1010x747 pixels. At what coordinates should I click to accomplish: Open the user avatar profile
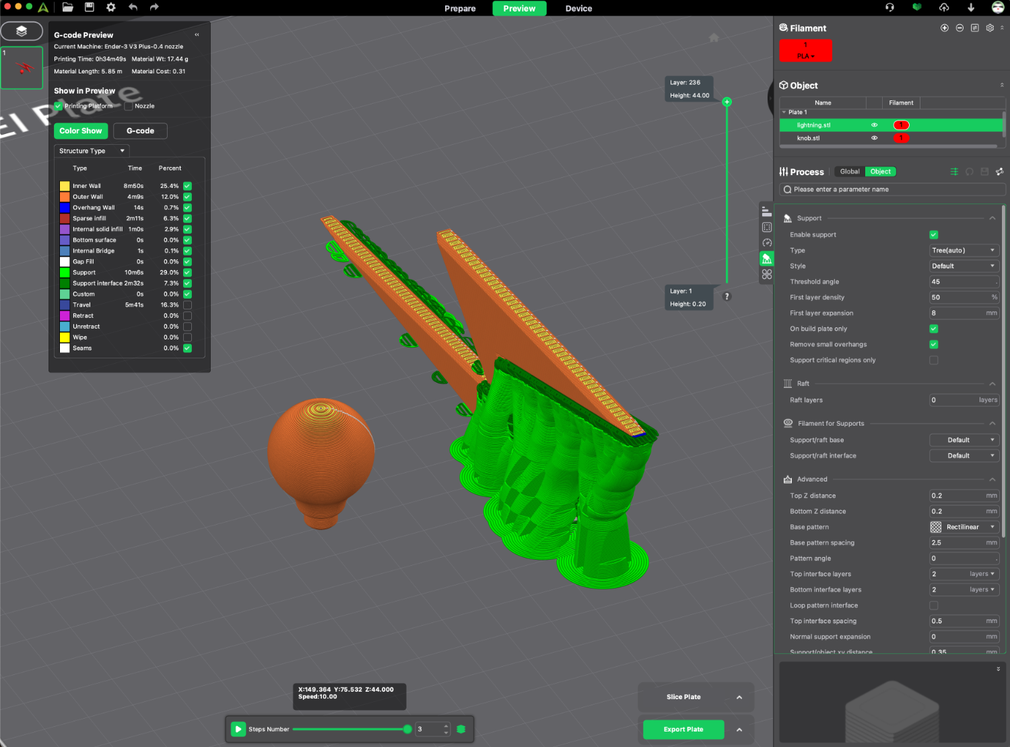[998, 7]
